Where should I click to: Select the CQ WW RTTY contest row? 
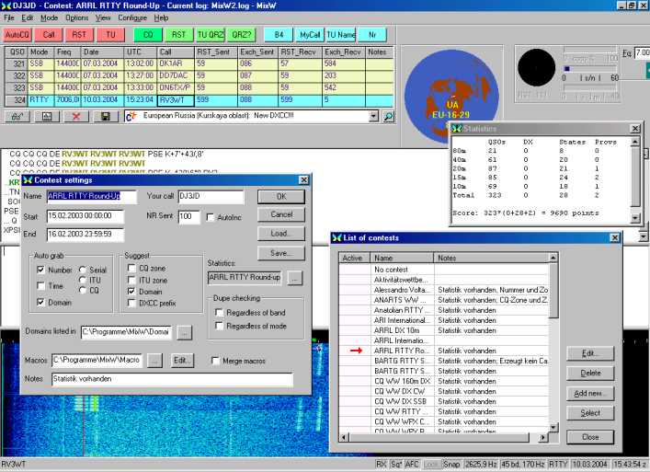[444, 411]
